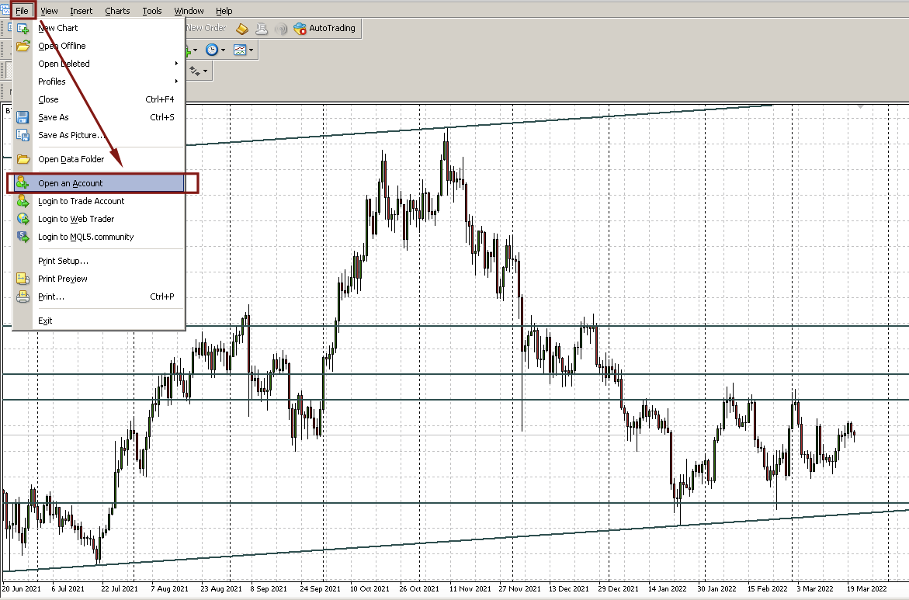Click the 23 Aug 2021 date label
Viewport: 909px width, 600px height.
pyautogui.click(x=221, y=588)
